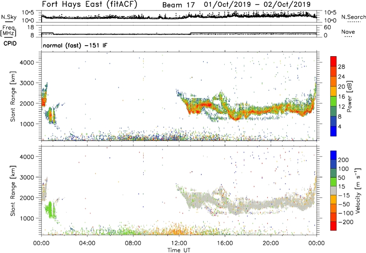The height and width of the screenshot is (253, 366).
Task: Click the 'Velocity [m s-1]' colorbar label
Action: click(358, 190)
